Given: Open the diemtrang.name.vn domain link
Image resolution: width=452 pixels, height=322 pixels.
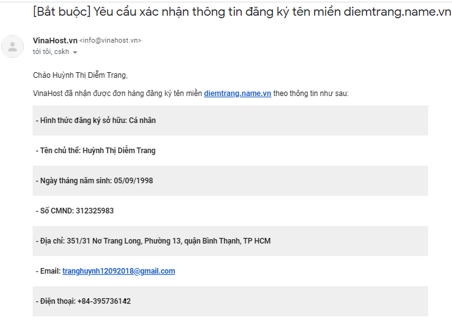Looking at the screenshot, I should (237, 94).
